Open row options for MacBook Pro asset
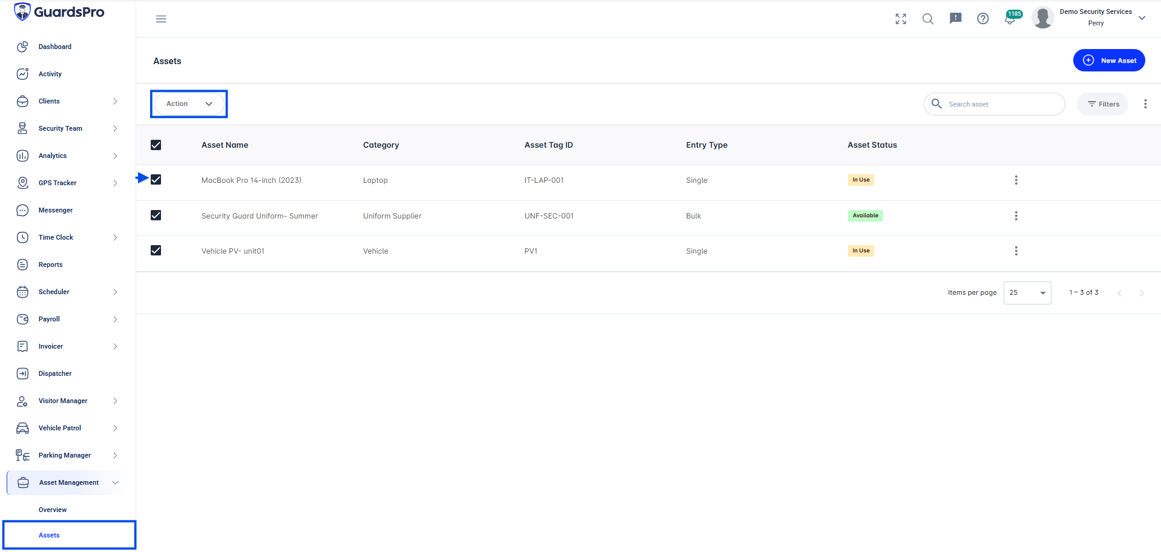 (x=1016, y=180)
